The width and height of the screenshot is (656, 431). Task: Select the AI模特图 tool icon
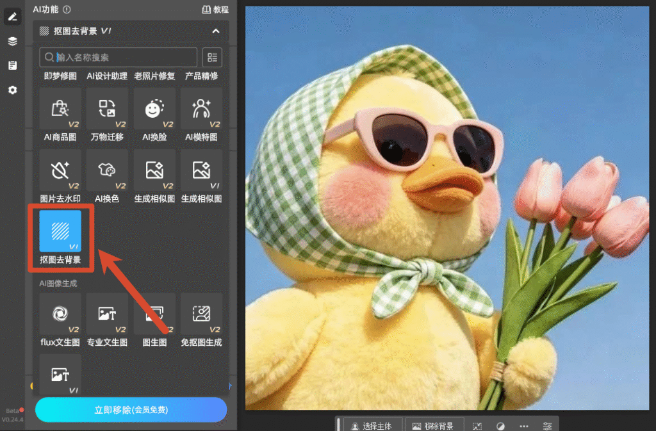coord(201,109)
